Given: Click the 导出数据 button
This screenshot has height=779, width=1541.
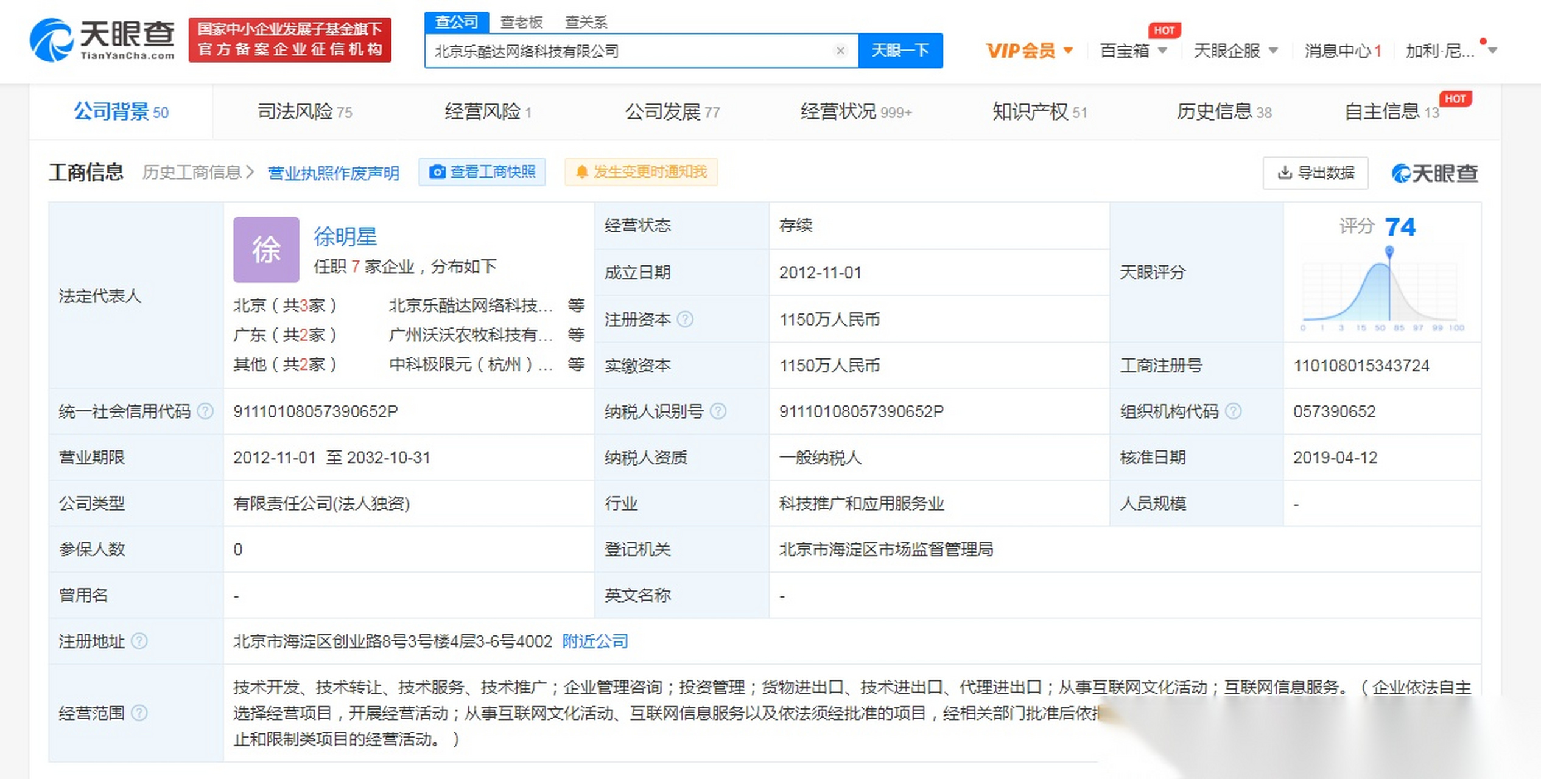Looking at the screenshot, I should click(1315, 173).
